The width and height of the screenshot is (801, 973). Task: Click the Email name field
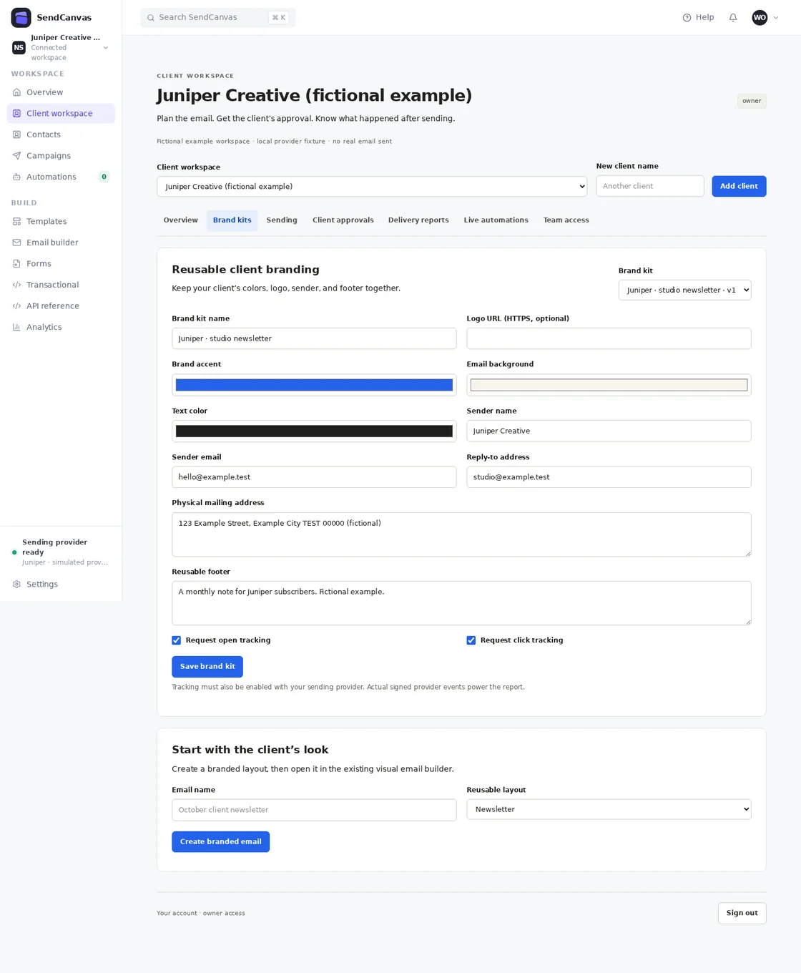(315, 810)
